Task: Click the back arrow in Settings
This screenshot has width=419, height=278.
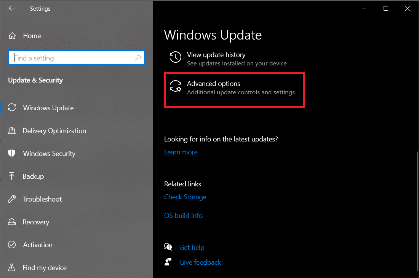Action: click(x=11, y=8)
